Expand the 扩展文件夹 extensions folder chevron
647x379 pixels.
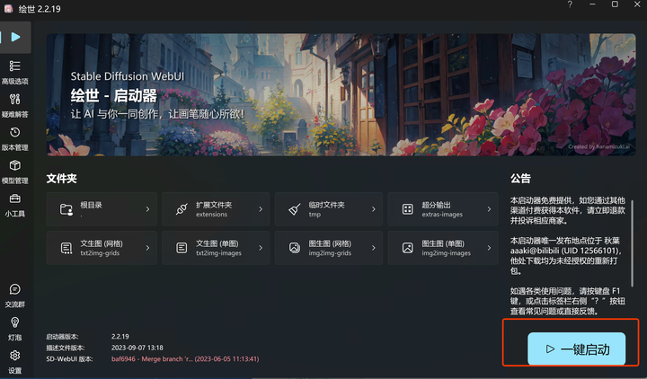pos(261,209)
